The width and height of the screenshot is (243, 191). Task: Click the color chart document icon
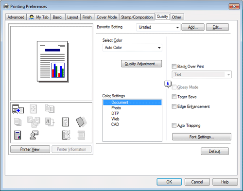point(17,135)
